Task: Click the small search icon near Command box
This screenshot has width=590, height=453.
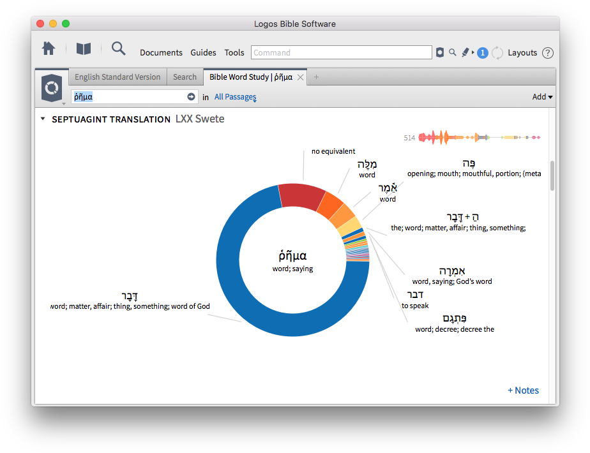Action: point(453,52)
